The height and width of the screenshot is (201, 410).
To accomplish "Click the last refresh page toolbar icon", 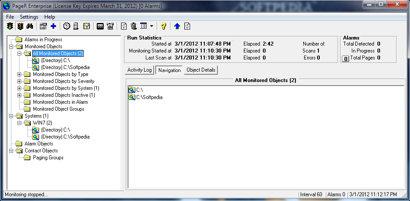I will point(187,26).
